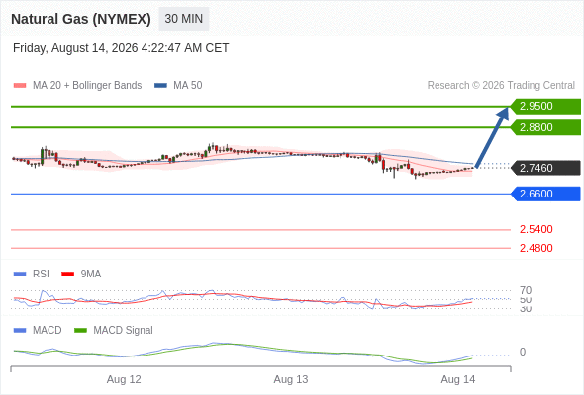Click the blue 2.6600 pivot price tag

(545, 194)
